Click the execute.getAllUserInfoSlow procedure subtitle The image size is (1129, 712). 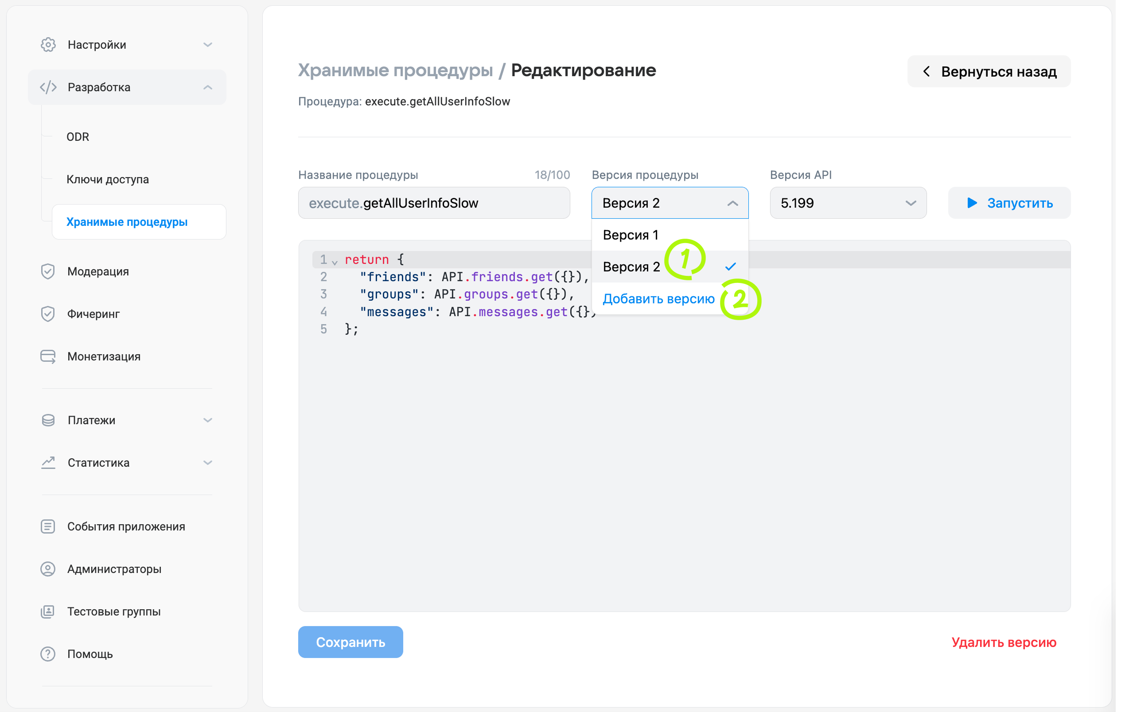tap(437, 102)
